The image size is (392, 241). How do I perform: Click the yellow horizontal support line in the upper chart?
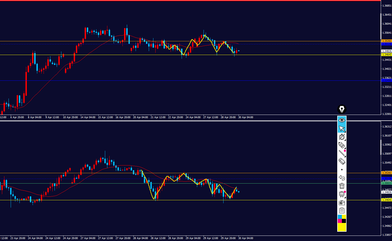click(x=110, y=55)
